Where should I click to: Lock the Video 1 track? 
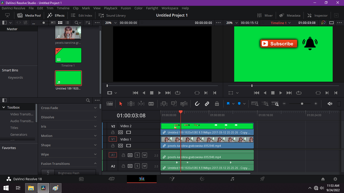(113, 146)
